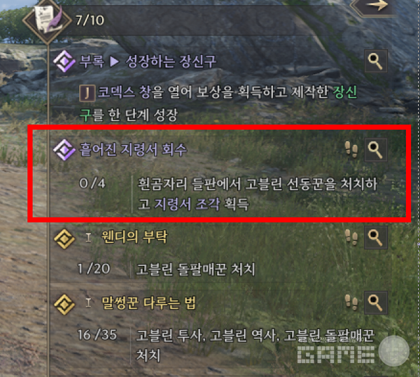This screenshot has height=377, width=420.
Task: Click magnifier beside 웬디의 부탁
Action: (375, 238)
